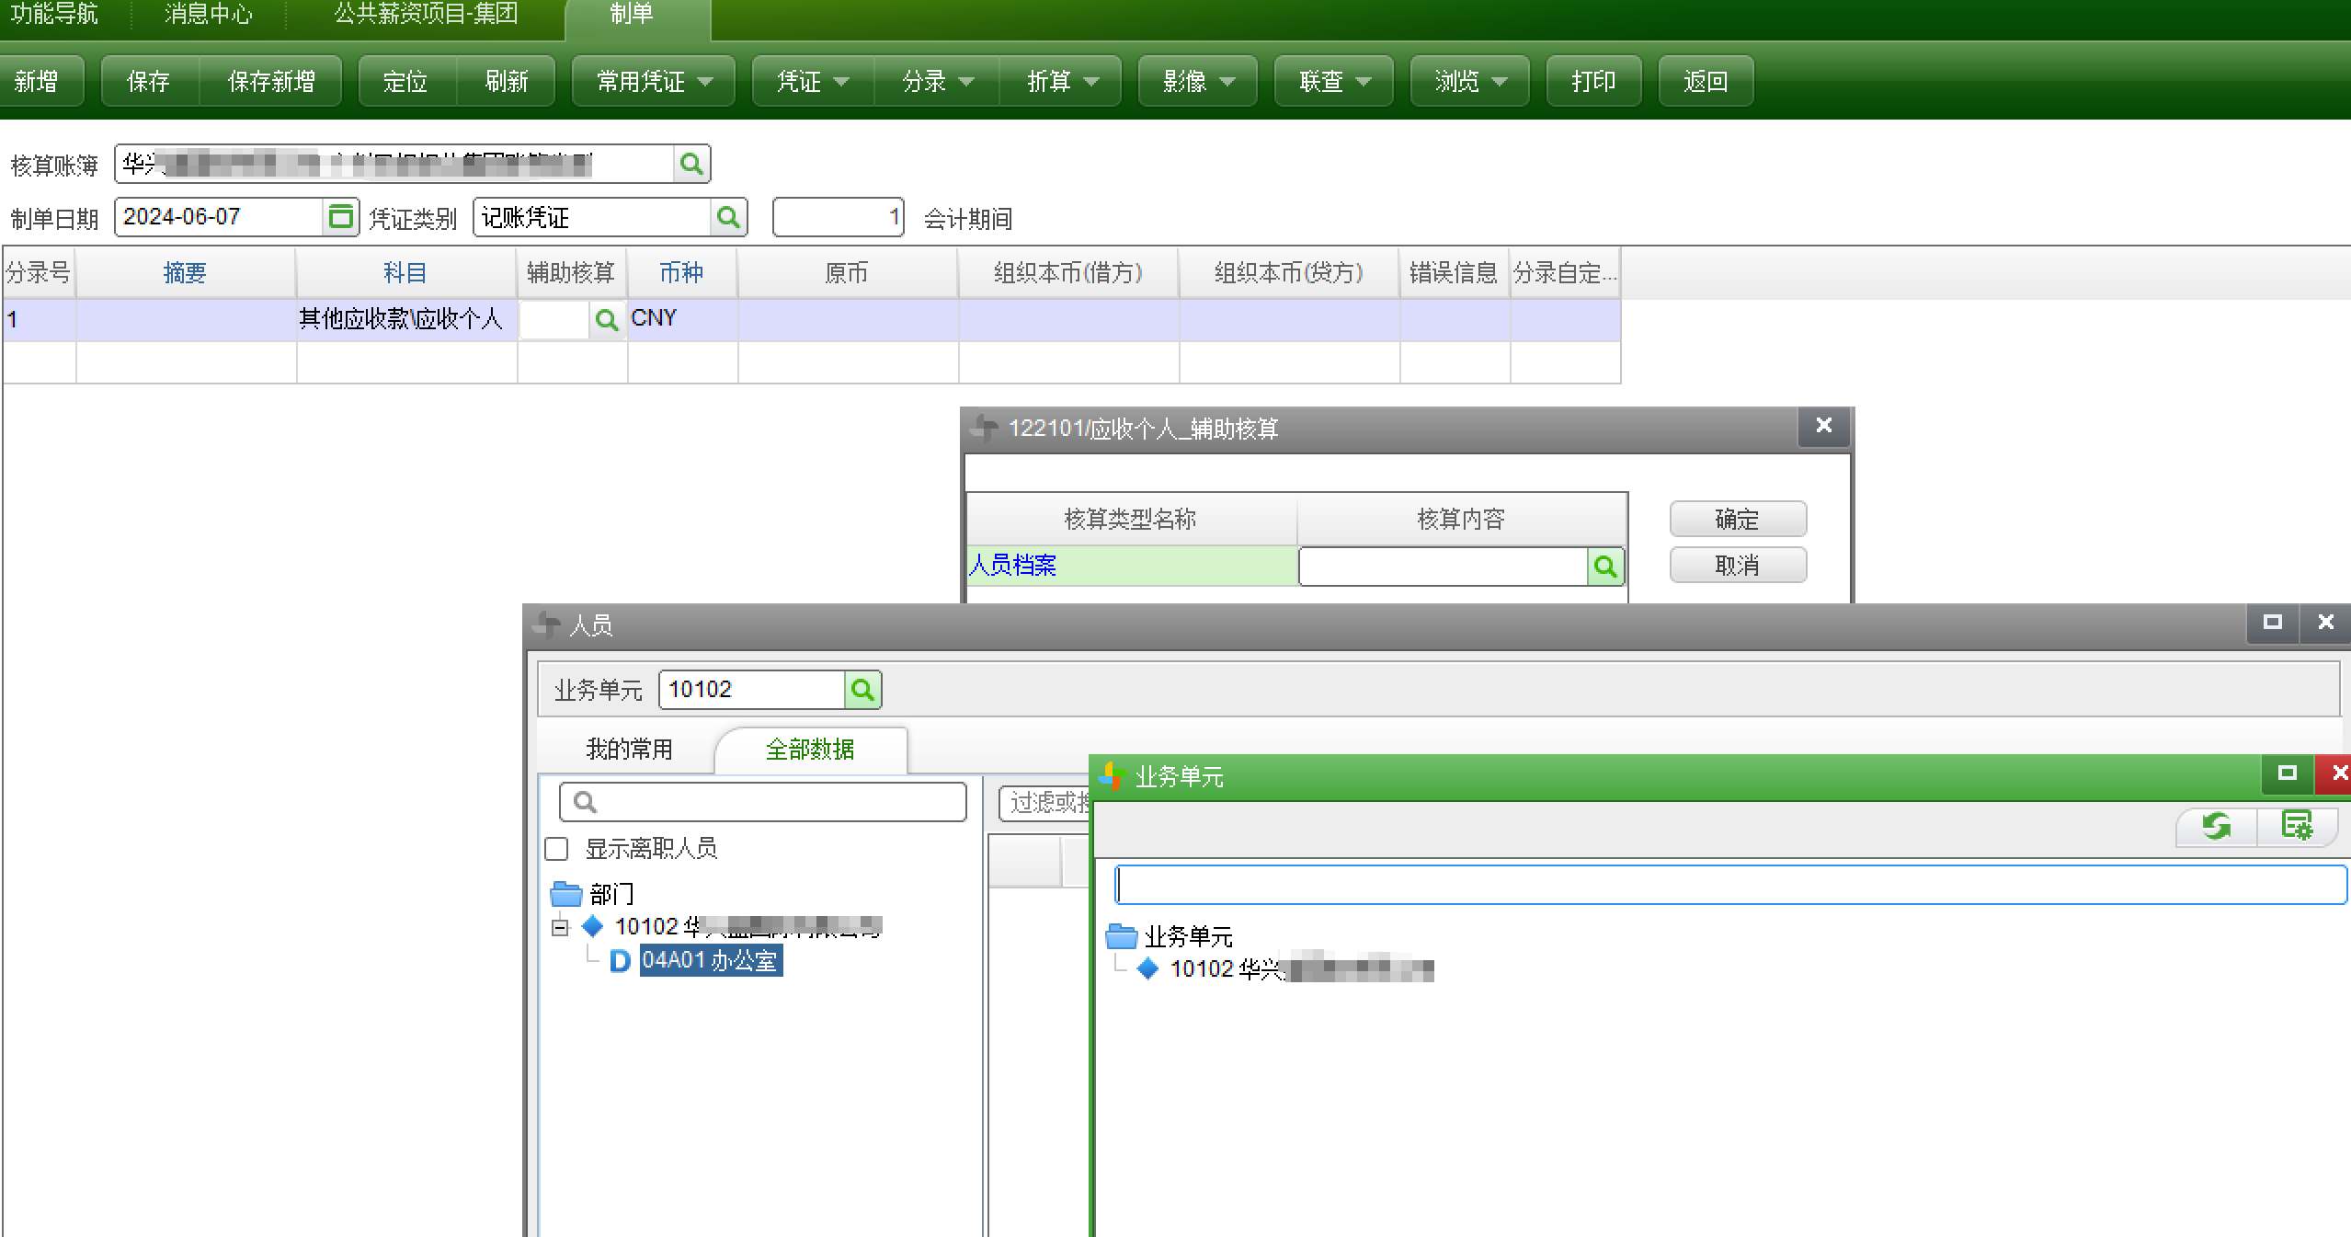Viewport: 2351px width, 1237px height.
Task: Switch to 消息中心 tab
Action: pos(209,14)
